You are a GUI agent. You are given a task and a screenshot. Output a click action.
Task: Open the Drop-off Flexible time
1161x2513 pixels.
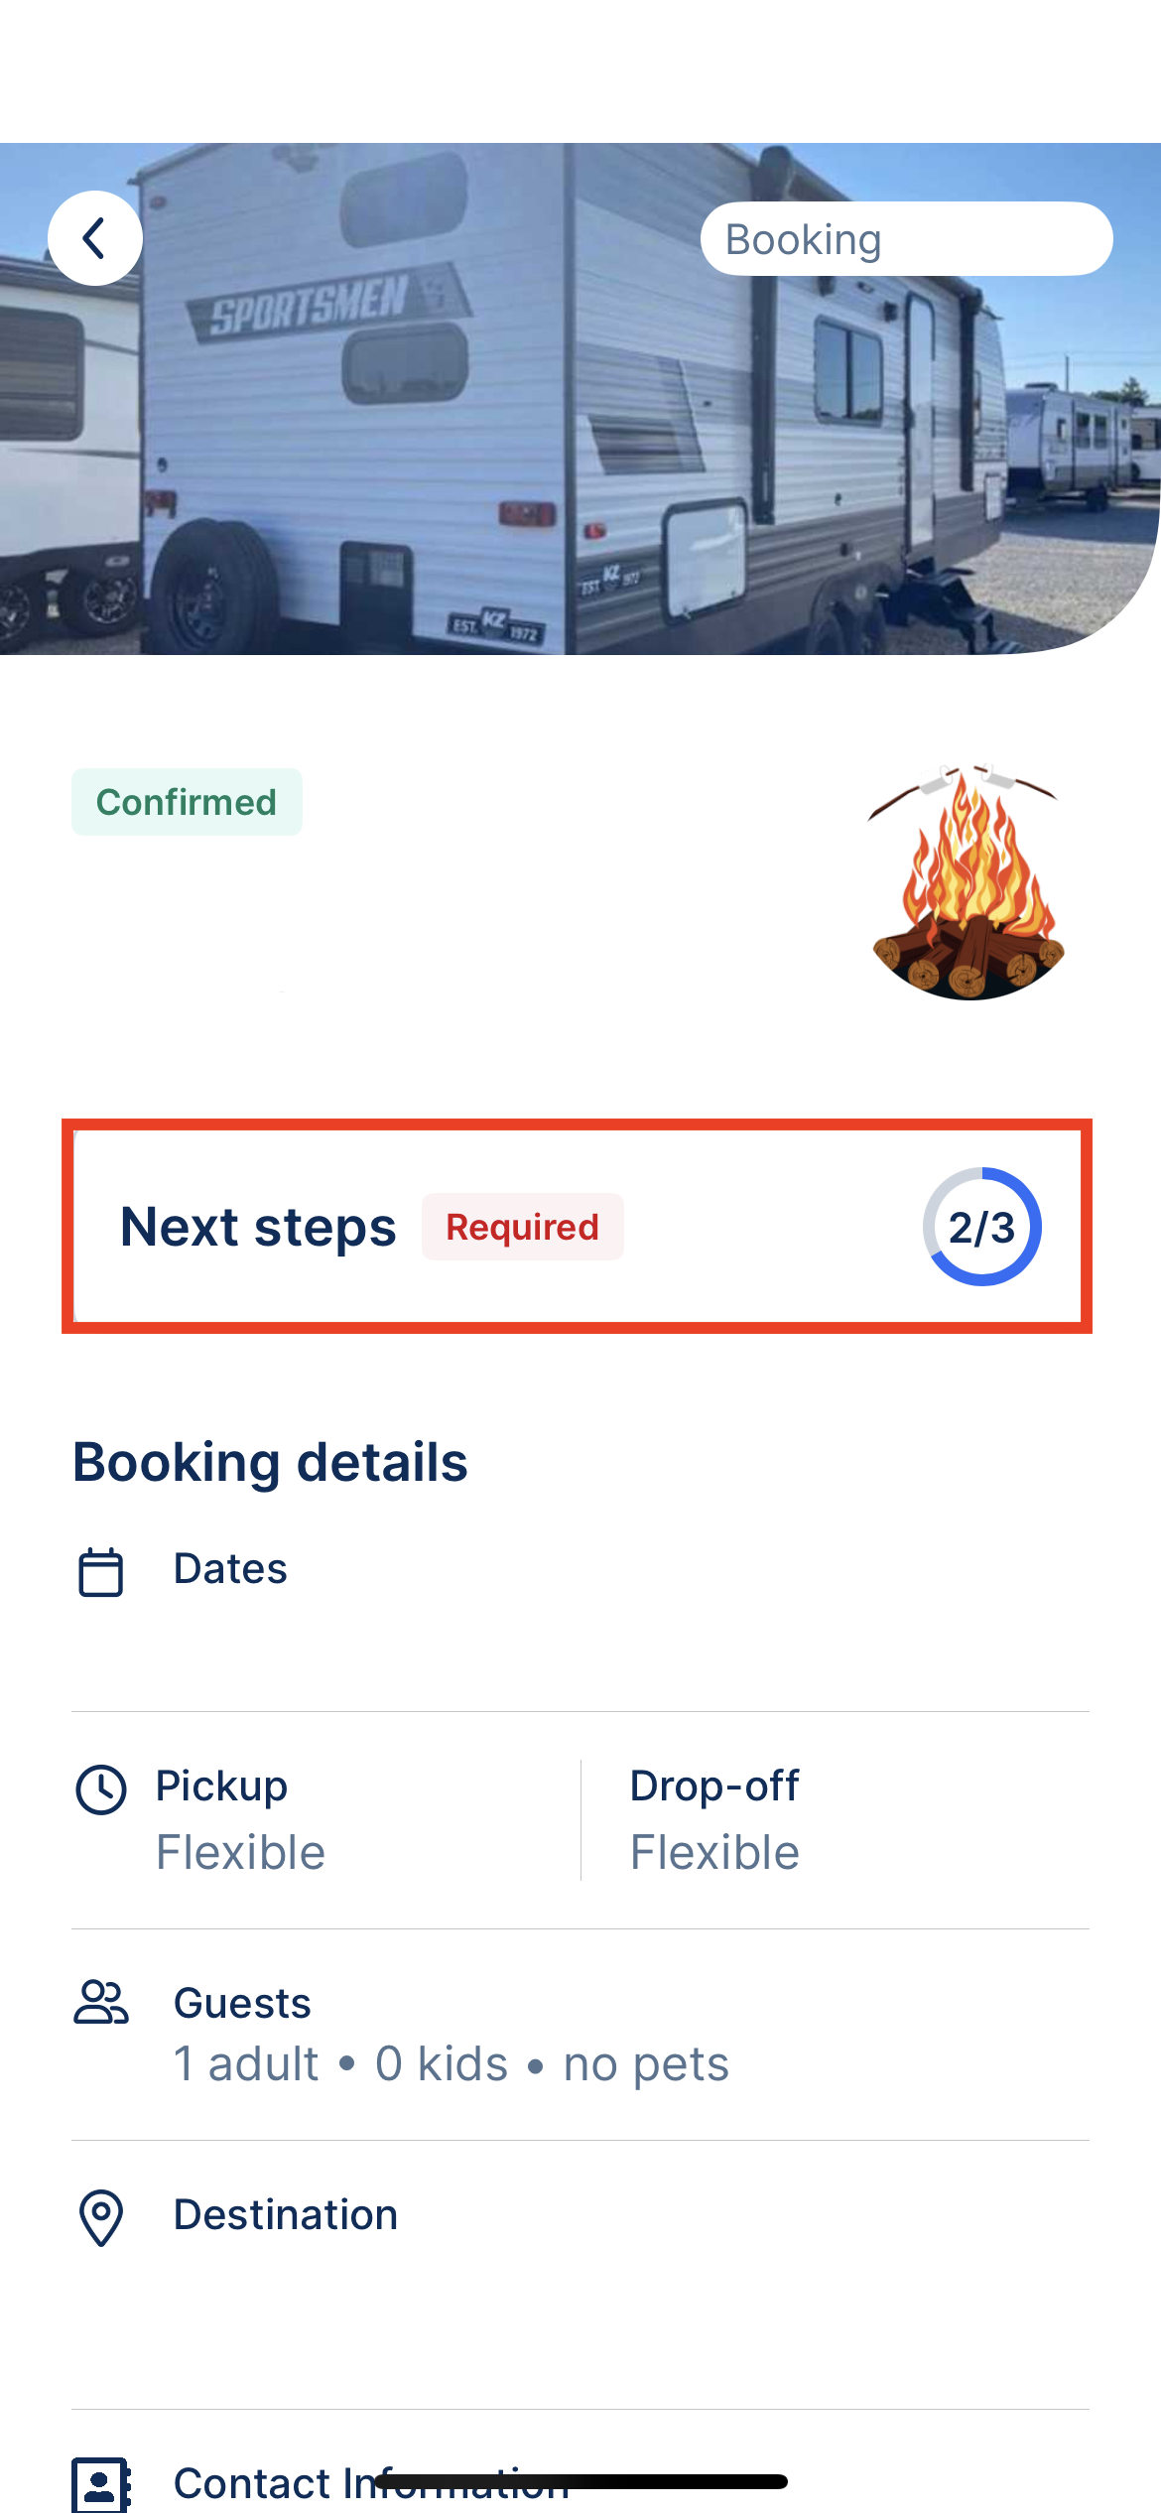(x=714, y=1852)
